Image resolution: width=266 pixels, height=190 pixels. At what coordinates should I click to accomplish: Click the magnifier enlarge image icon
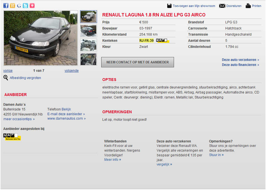pyautogui.click(x=6, y=78)
